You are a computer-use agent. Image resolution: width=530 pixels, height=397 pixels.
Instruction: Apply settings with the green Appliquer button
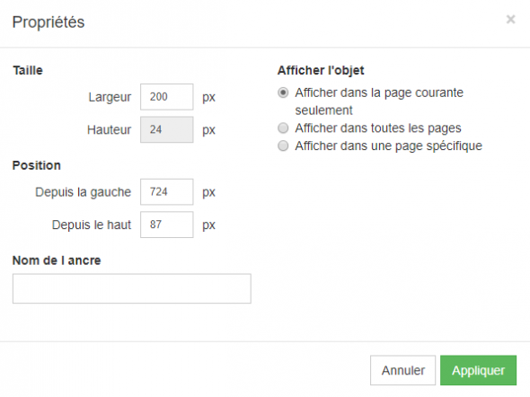coord(478,370)
